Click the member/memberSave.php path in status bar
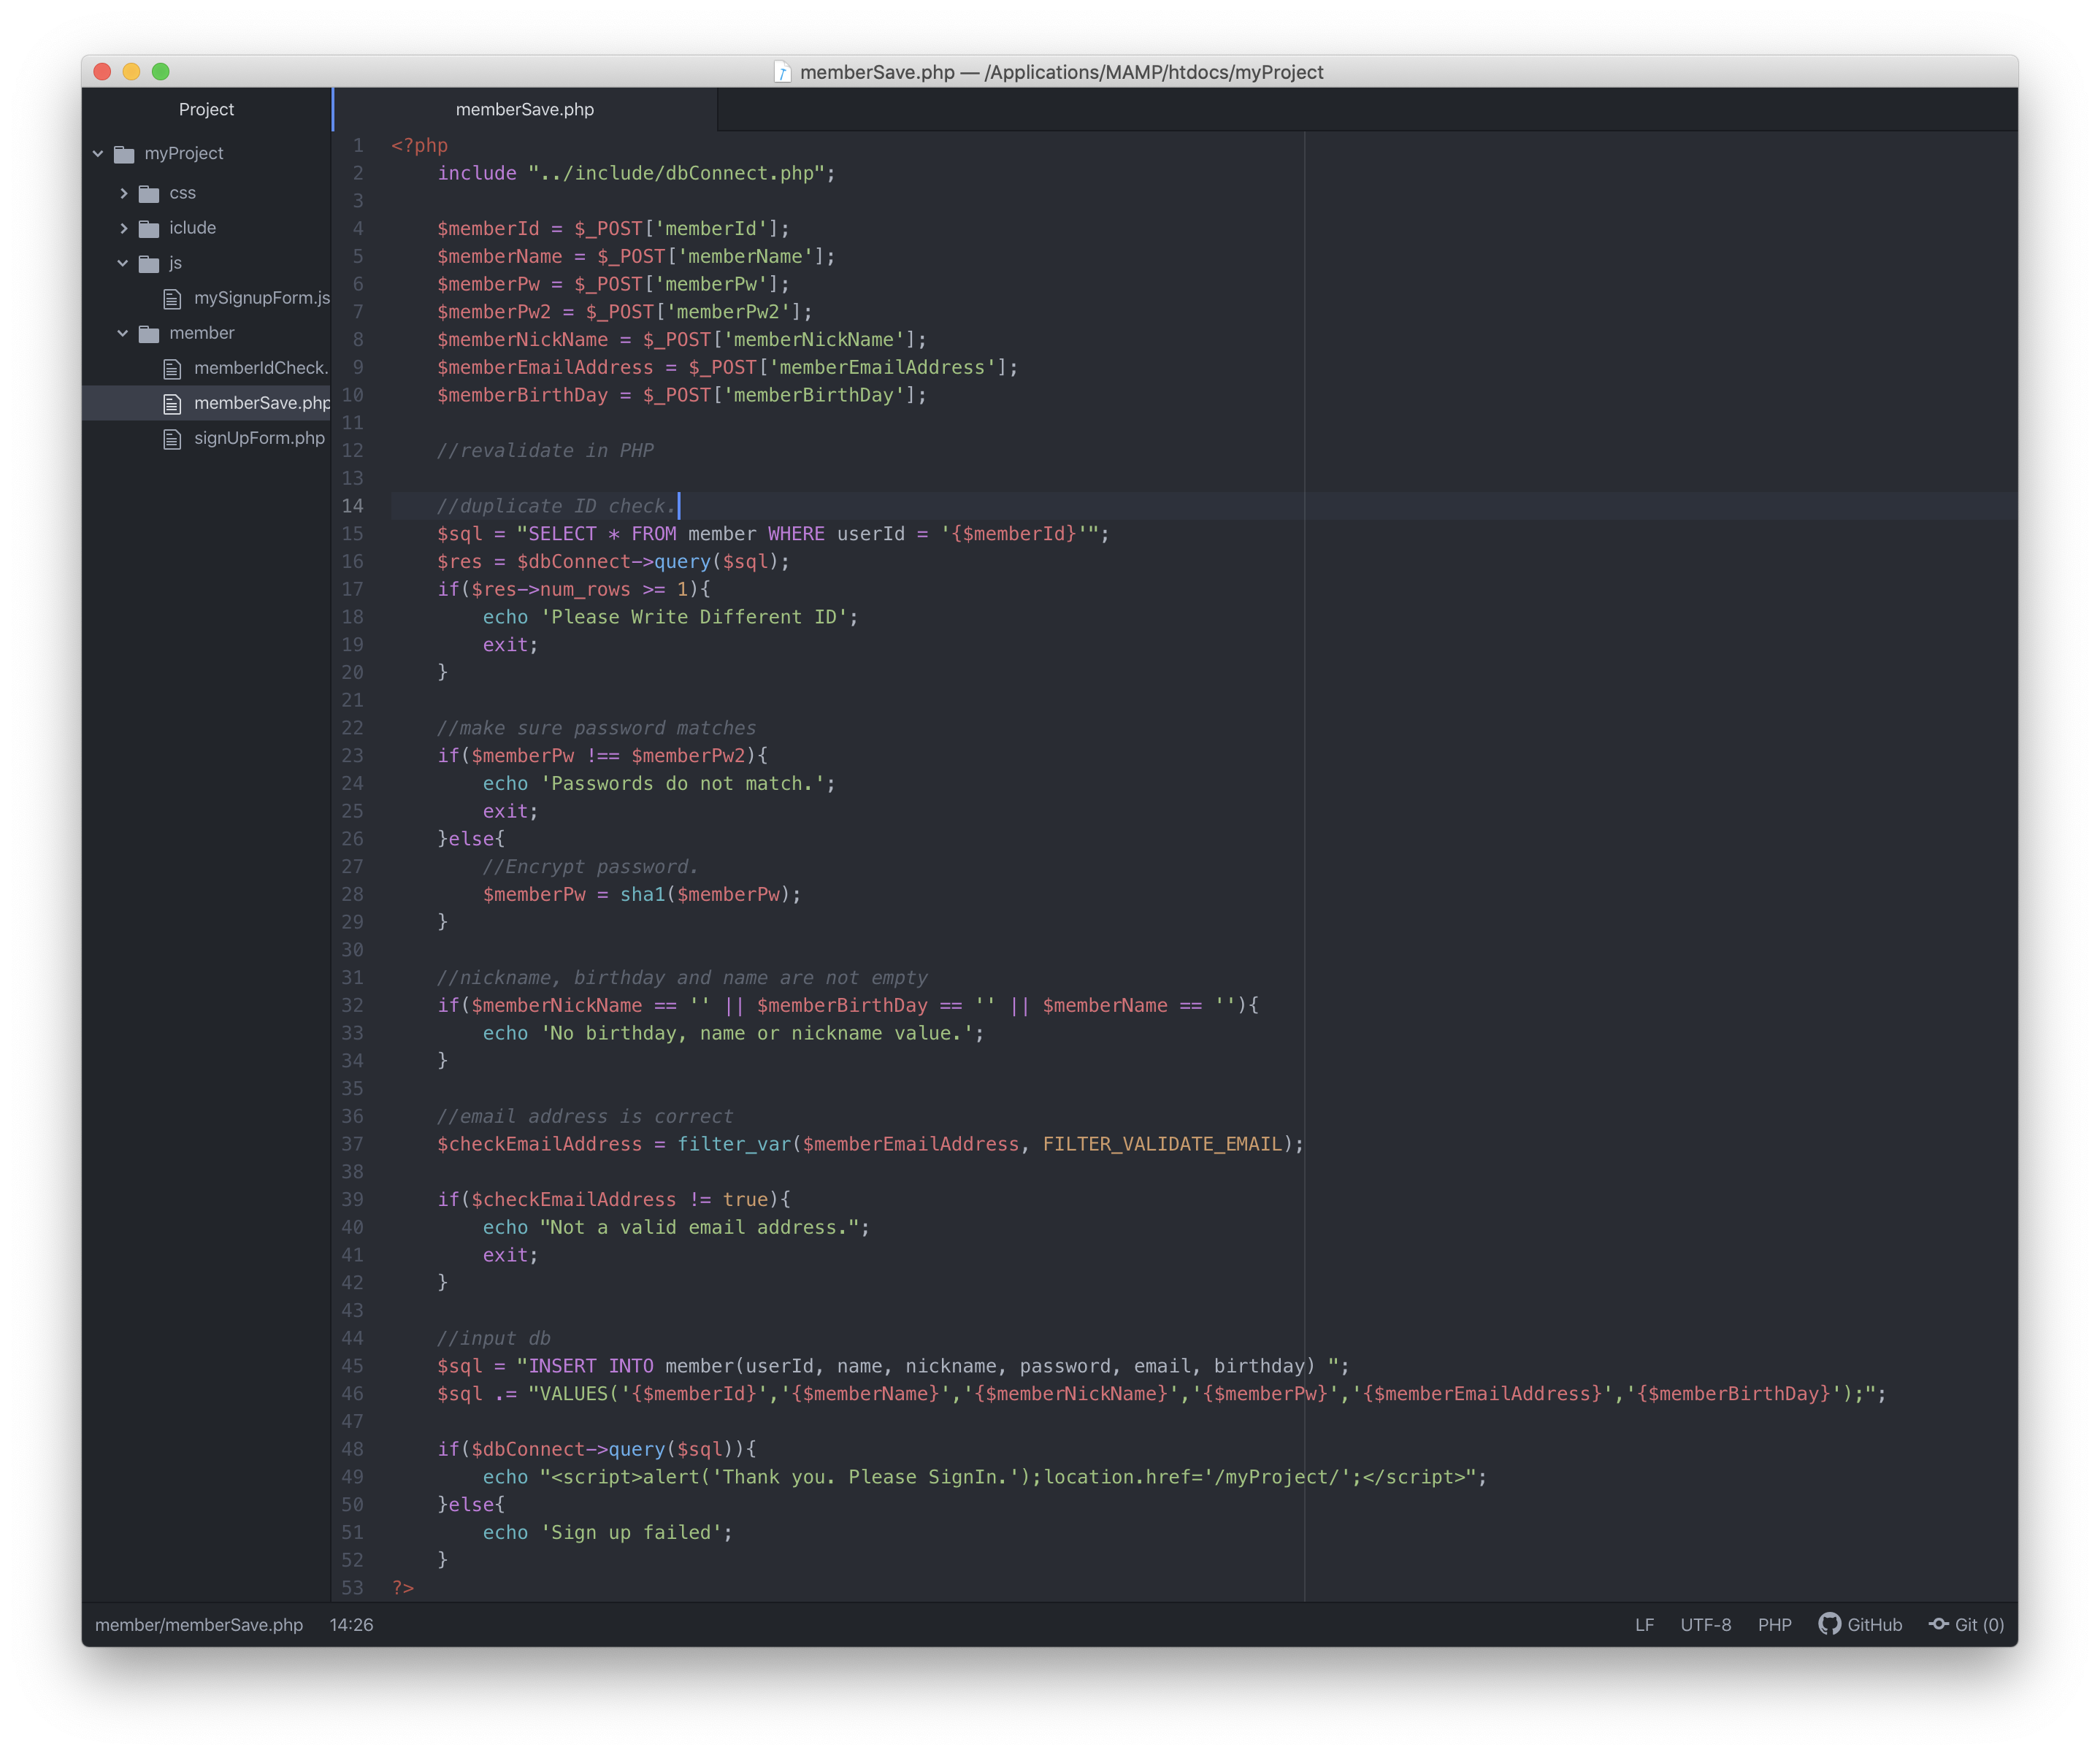The width and height of the screenshot is (2100, 1755). point(199,1625)
